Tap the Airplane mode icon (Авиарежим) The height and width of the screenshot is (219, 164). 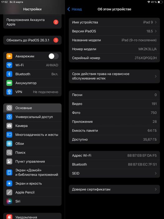(x=9, y=56)
